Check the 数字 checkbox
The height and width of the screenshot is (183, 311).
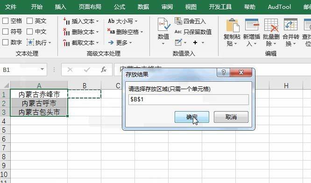pos(5,42)
